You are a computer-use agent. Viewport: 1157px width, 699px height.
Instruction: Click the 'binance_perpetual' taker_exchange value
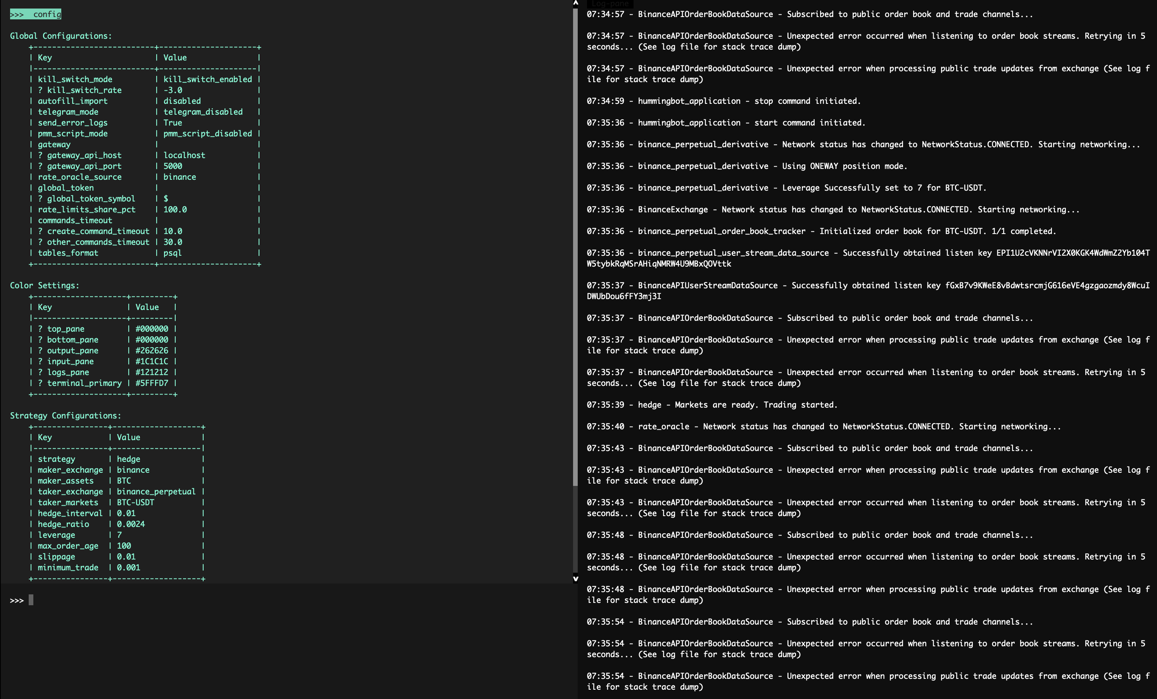point(156,491)
